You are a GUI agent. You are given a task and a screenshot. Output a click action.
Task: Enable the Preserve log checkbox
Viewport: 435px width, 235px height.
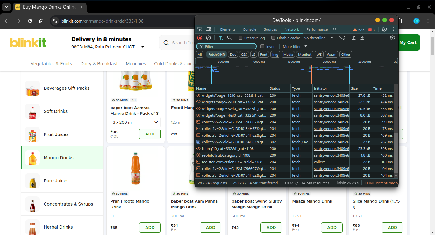pos(241,38)
